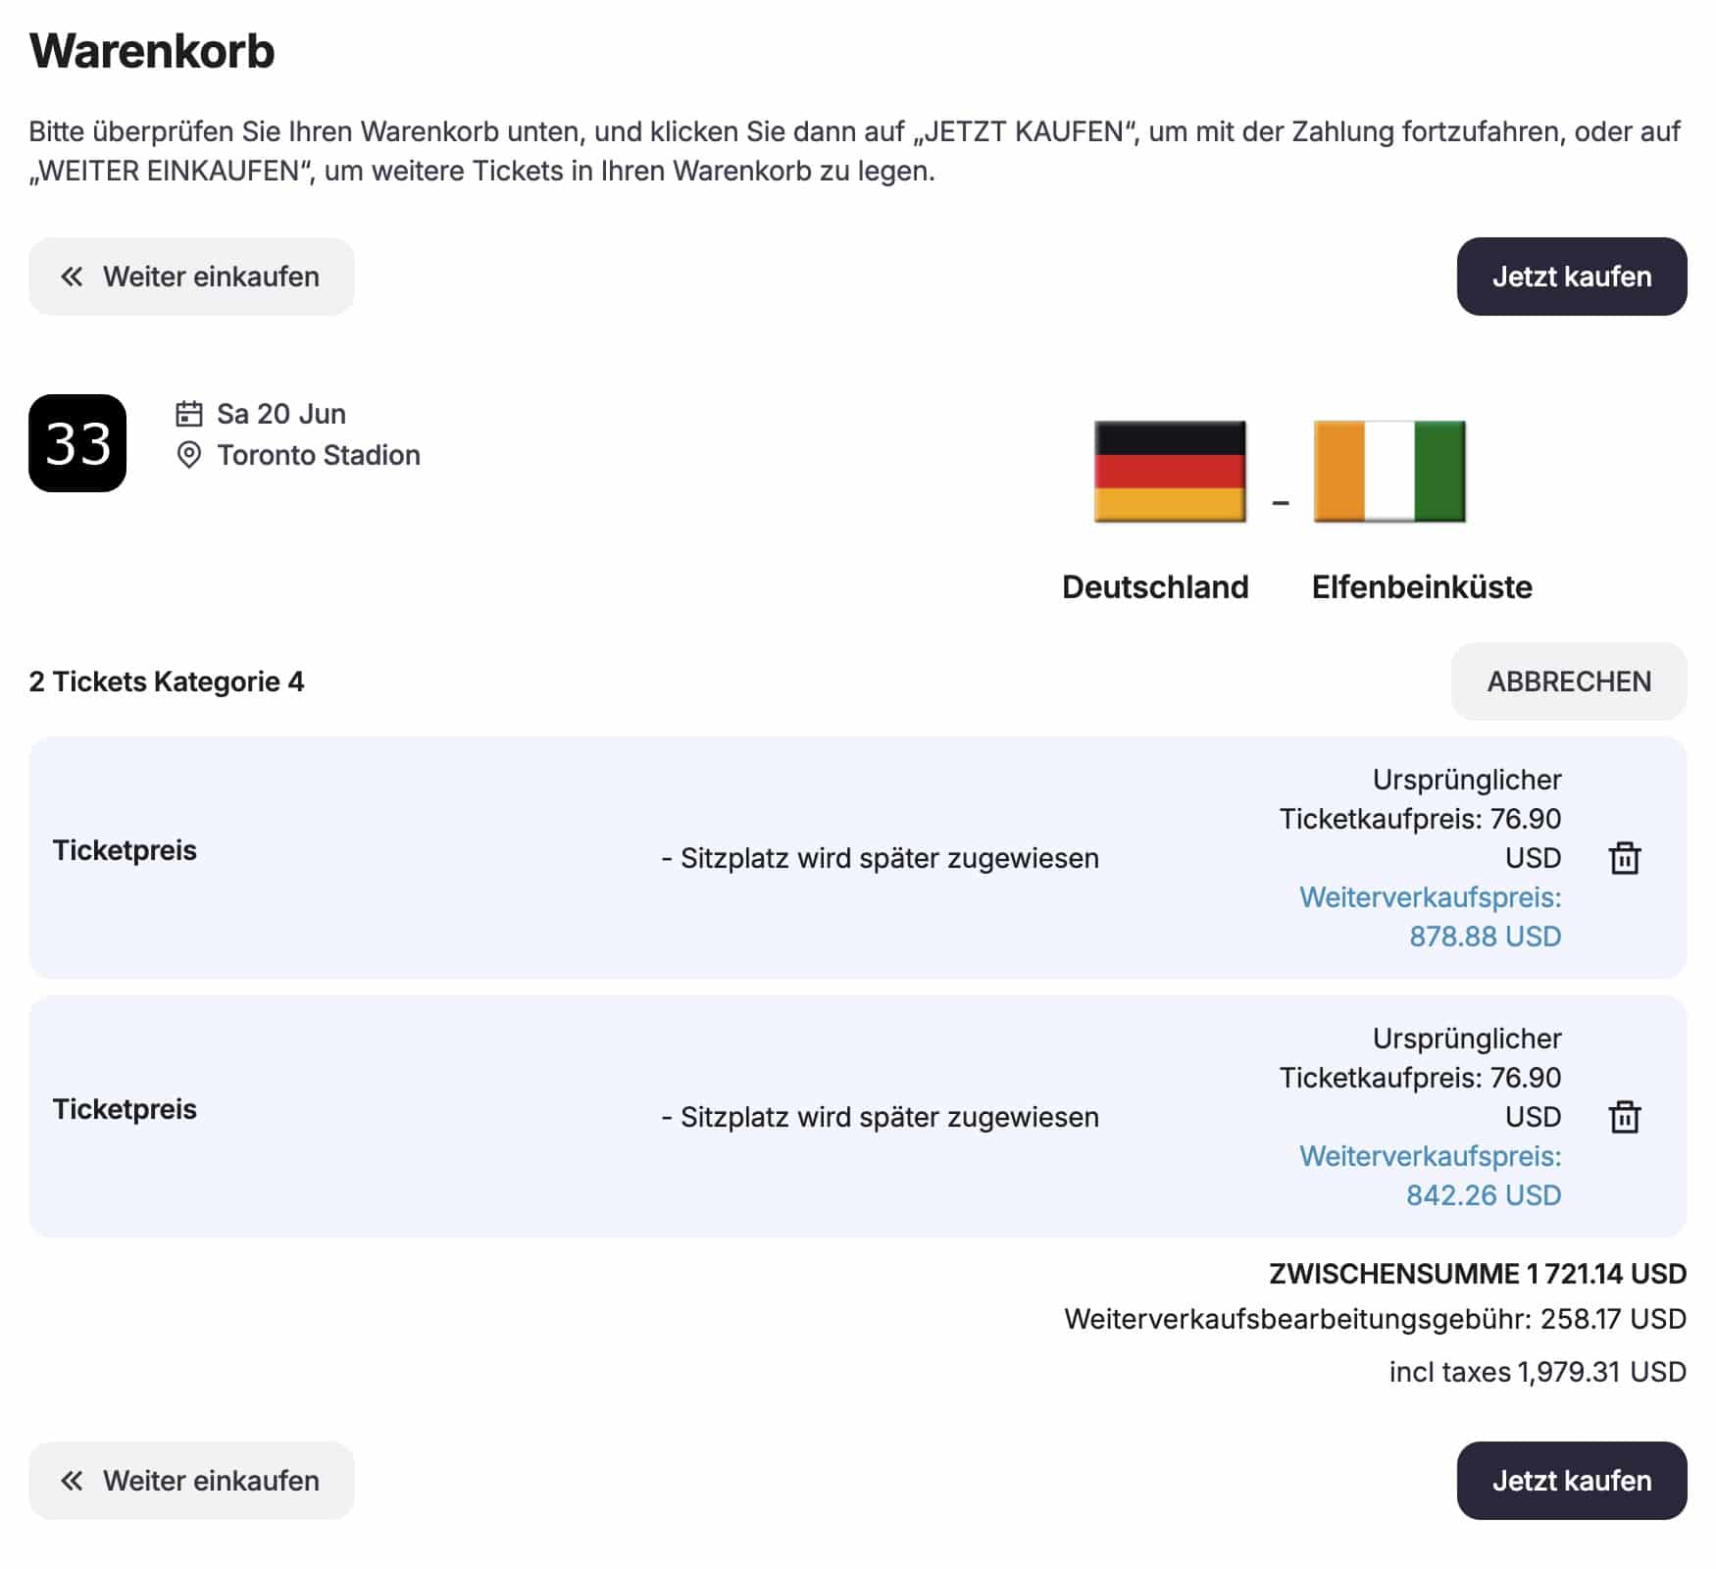1716x1569 pixels.
Task: Click the Deutschland team name
Action: pyautogui.click(x=1155, y=587)
